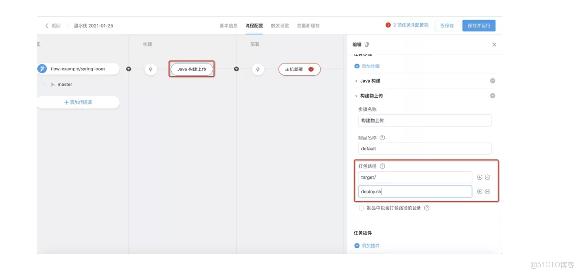
Task: Click 添加代码源 to add a source
Action: (x=78, y=102)
